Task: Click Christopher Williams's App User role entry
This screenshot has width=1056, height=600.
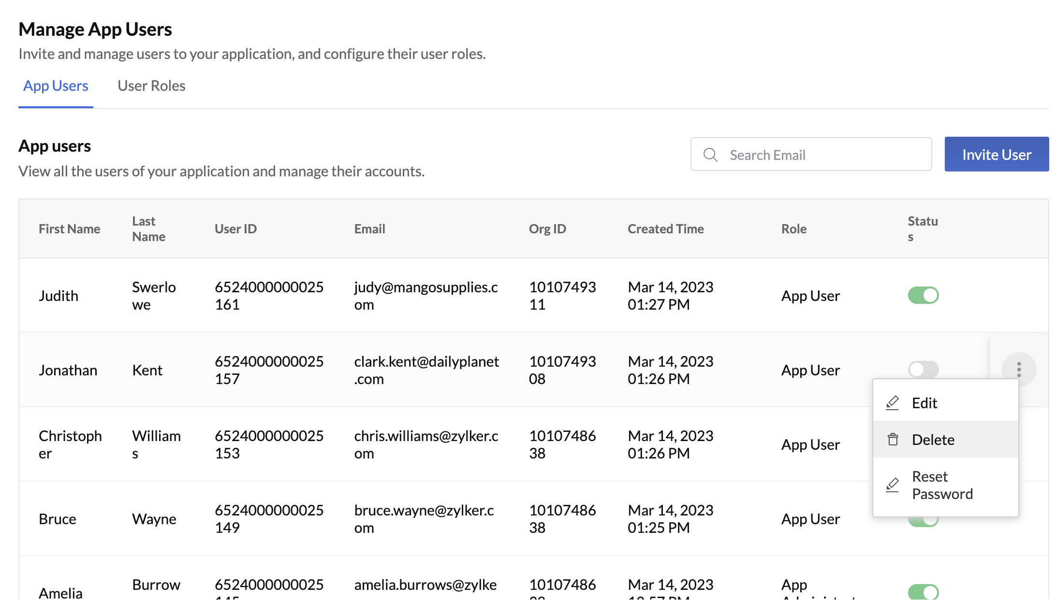Action: click(810, 444)
